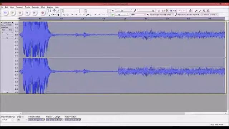229x129 pixels.
Task: Select the Envelope tool
Action: pos(54,11)
